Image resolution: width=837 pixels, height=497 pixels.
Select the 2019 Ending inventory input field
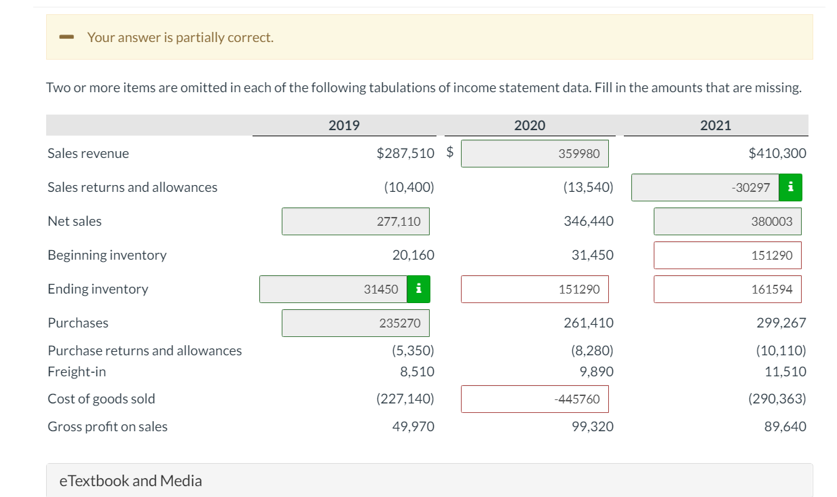[x=333, y=289]
